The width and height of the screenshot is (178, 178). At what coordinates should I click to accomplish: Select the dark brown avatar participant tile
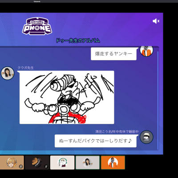[37, 162]
